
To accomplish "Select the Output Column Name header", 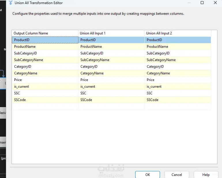I will tap(45, 33).
